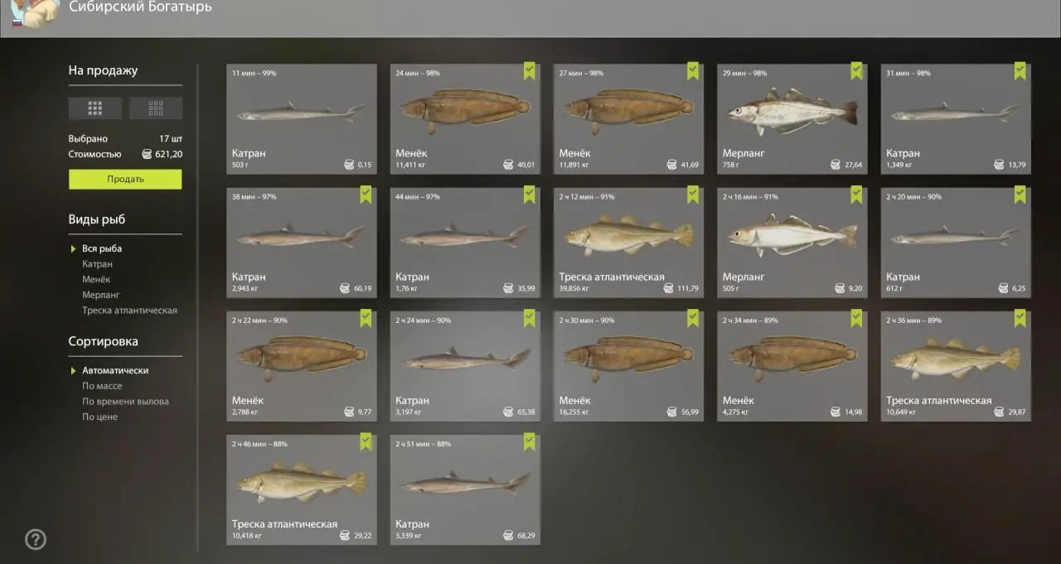Deselect the Треска атлантическая 39,856 кг checkmark
This screenshot has width=1061, height=564.
click(693, 195)
